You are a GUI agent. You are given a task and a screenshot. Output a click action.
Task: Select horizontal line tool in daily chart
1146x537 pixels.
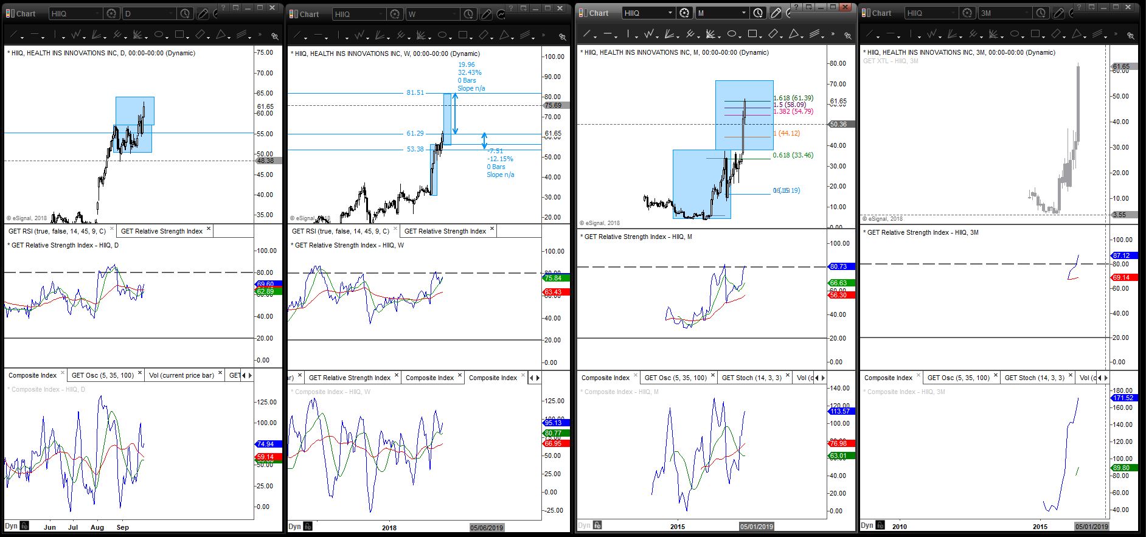[35, 35]
